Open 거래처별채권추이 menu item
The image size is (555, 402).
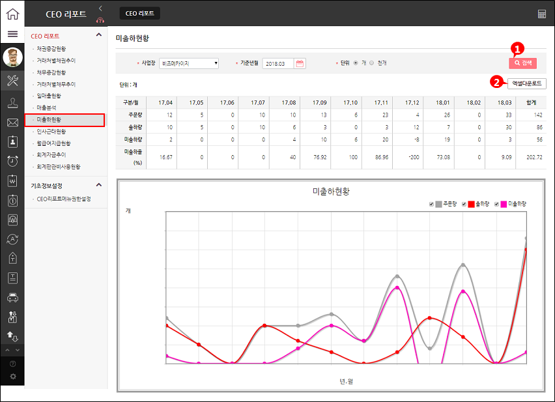click(56, 61)
